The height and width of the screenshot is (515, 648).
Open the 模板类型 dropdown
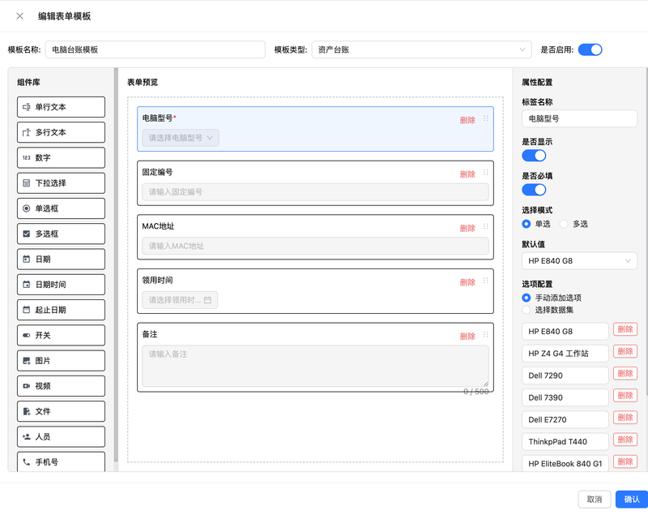coord(421,49)
